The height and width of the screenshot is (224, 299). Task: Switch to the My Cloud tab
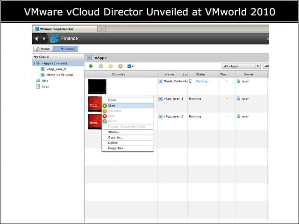(x=65, y=49)
